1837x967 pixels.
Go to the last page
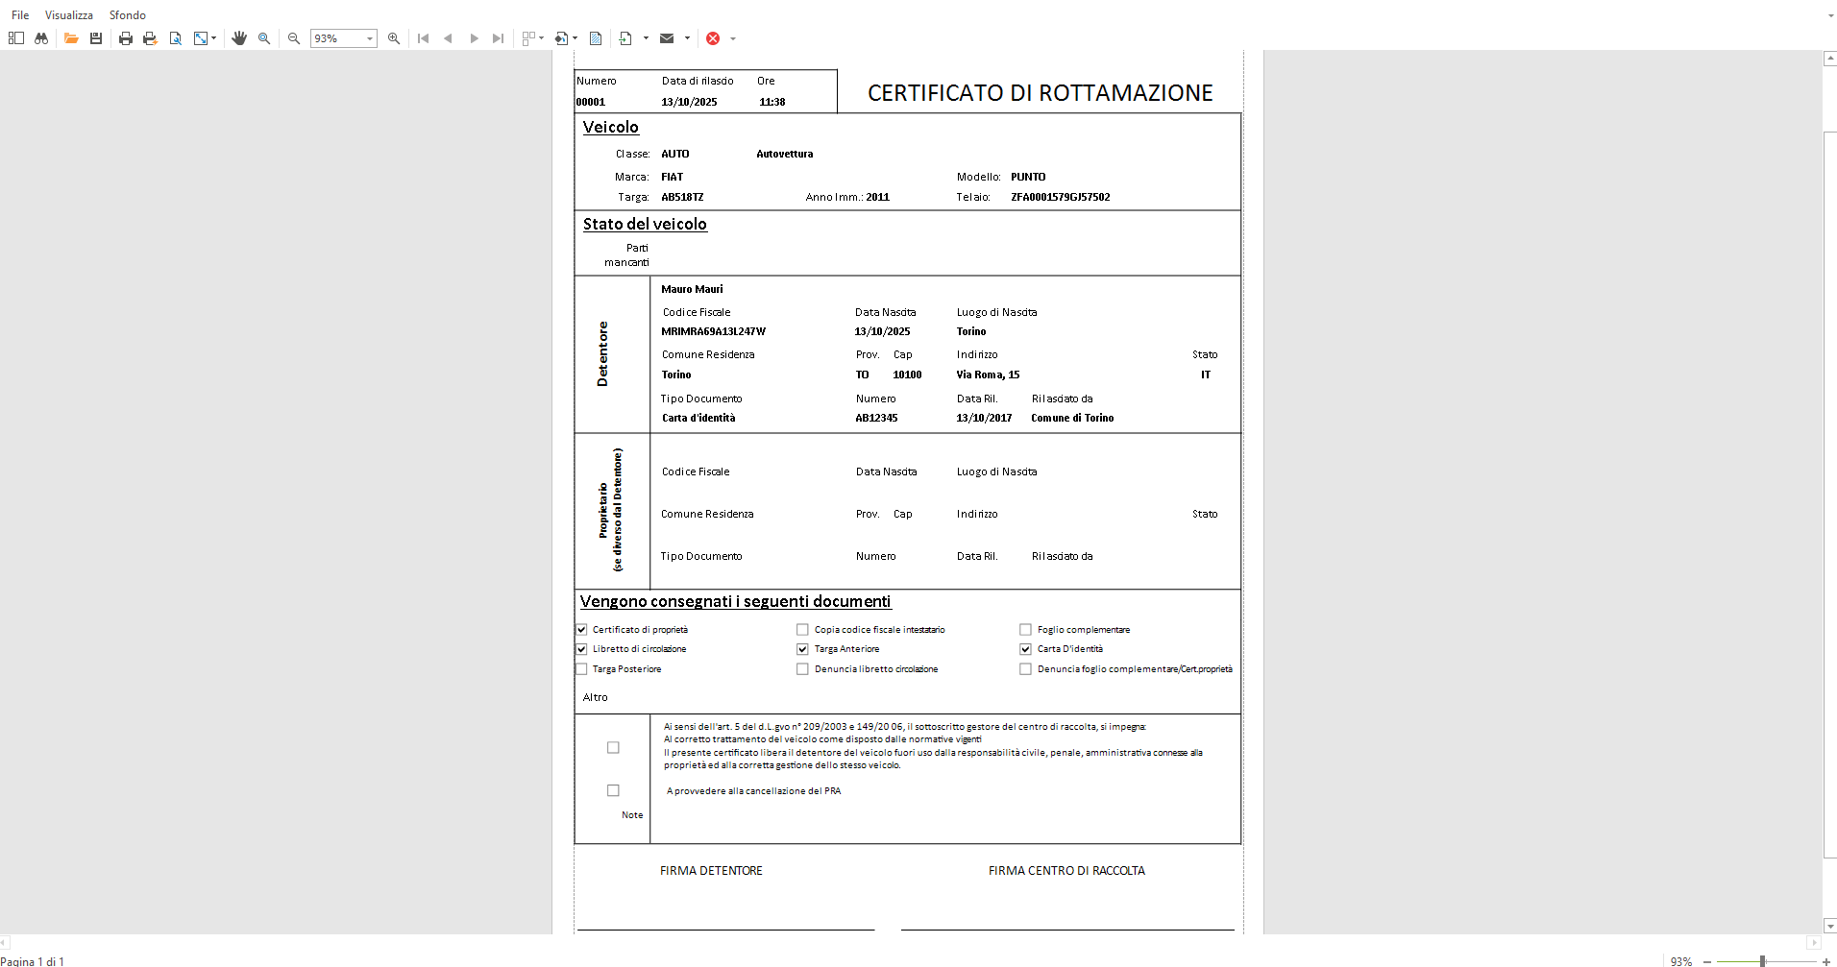(x=498, y=38)
